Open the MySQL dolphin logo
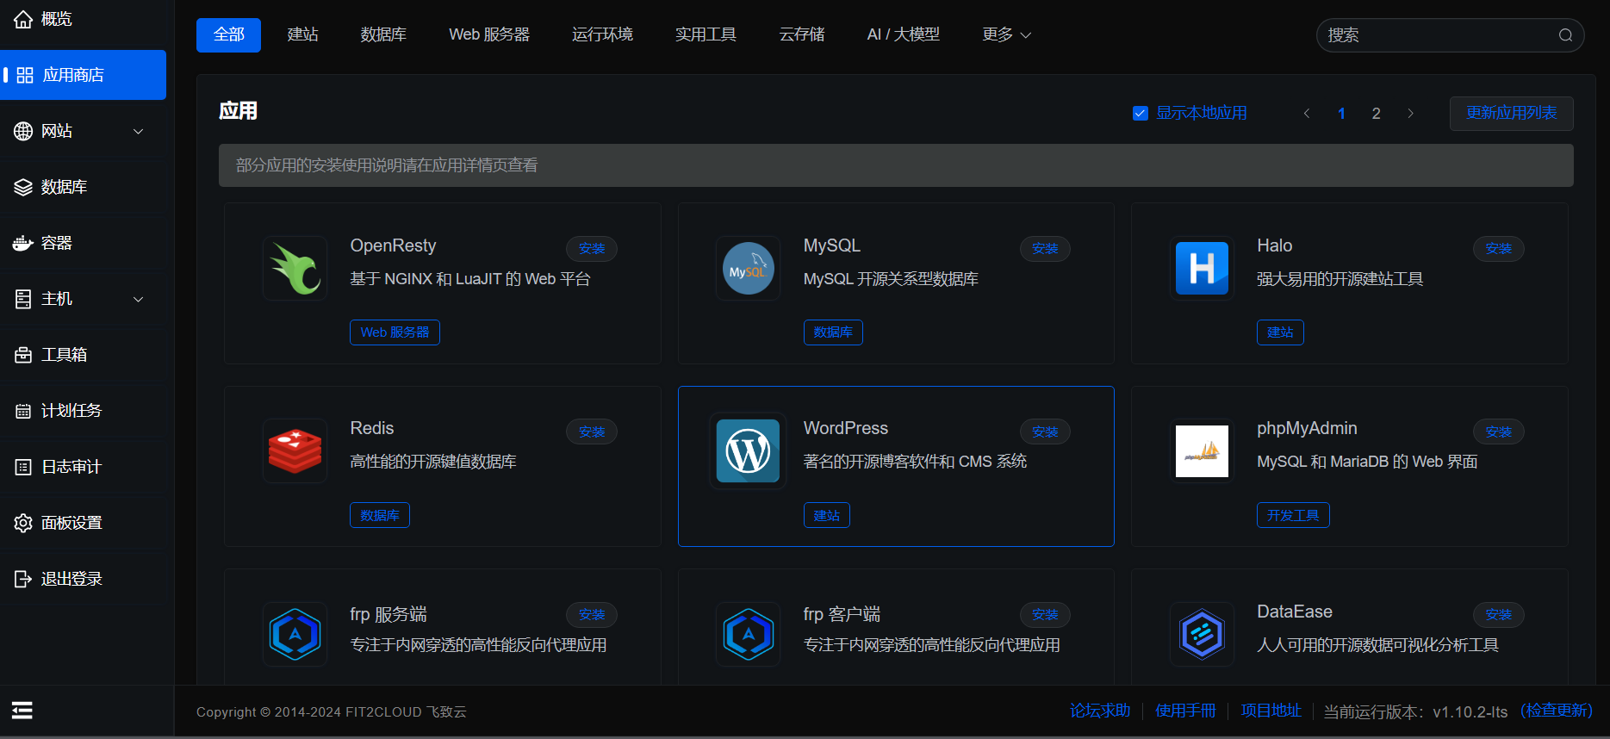Screen dimensions: 1610x739 tap(749, 268)
